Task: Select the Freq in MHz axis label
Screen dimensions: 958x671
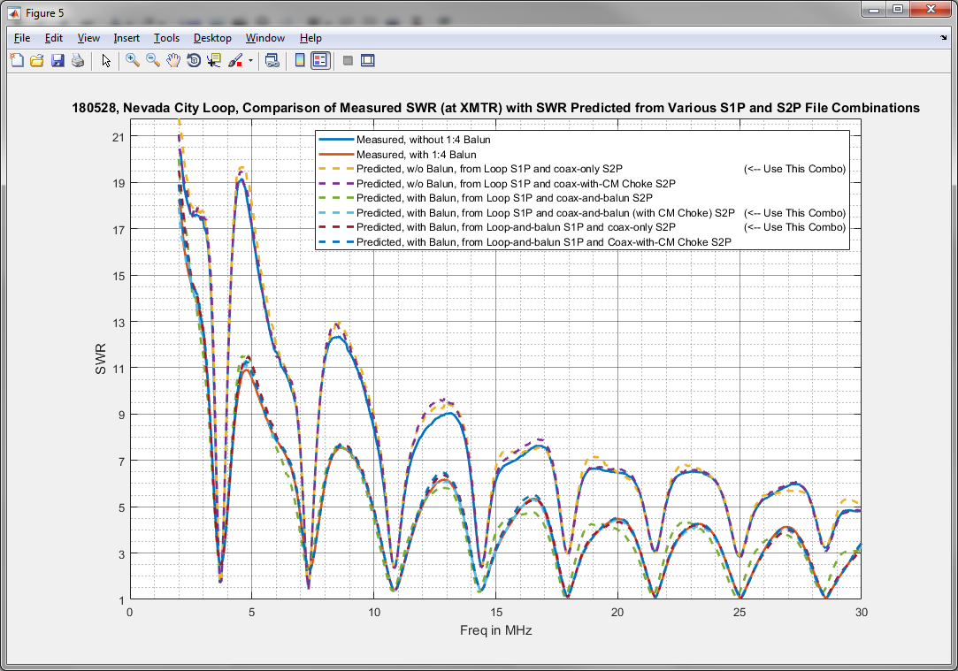Action: pos(495,630)
